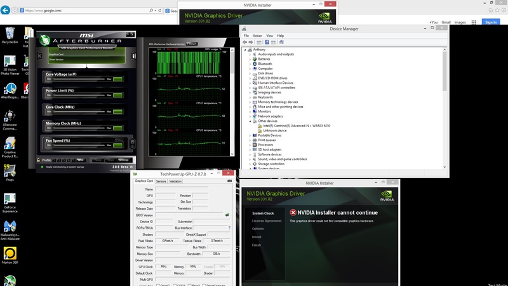Switch to GPU-Z Validation tab

[x=175, y=181]
